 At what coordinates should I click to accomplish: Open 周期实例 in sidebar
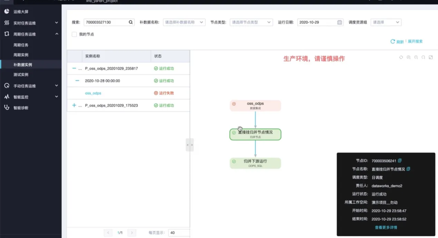click(x=21, y=55)
